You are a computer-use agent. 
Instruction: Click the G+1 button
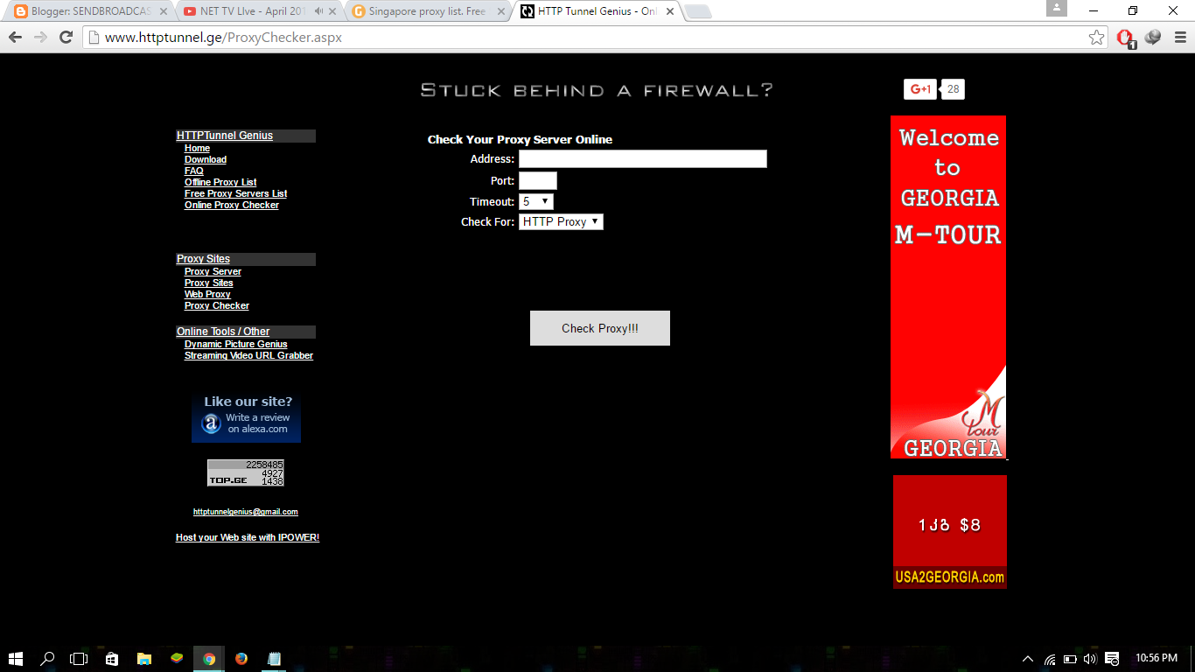920,89
